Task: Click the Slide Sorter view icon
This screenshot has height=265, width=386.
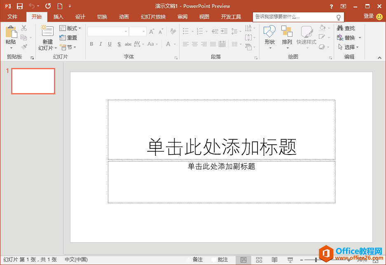Action: tap(259, 260)
